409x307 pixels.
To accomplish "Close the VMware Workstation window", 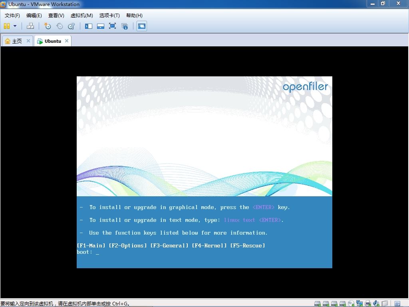I will (398, 3).
